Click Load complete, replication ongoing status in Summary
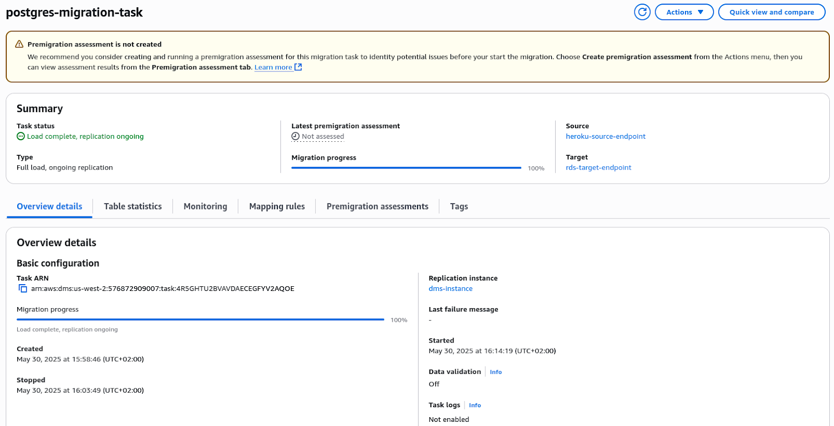834x426 pixels. [x=85, y=137]
